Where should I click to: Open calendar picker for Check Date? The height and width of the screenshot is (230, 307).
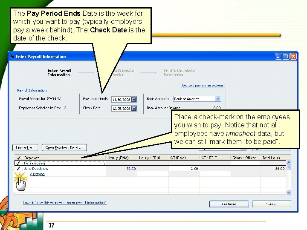coord(134,108)
